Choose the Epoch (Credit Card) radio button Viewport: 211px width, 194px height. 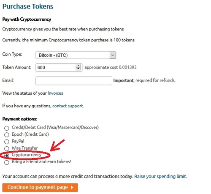(7, 135)
